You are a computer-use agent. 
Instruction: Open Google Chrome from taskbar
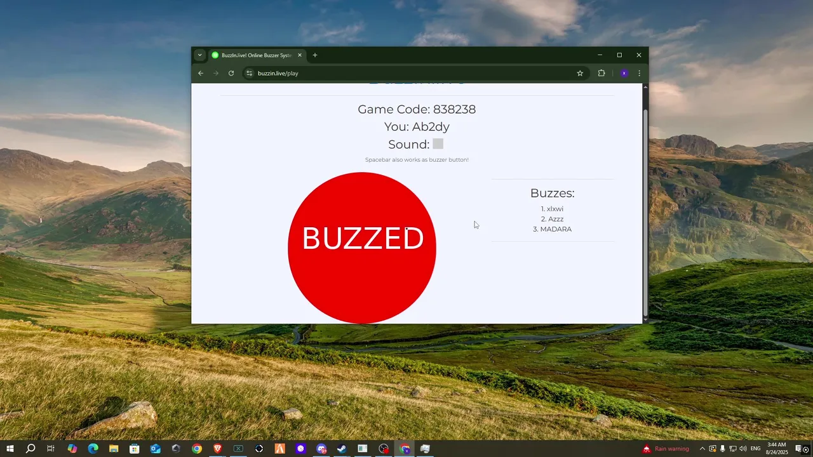[197, 449]
